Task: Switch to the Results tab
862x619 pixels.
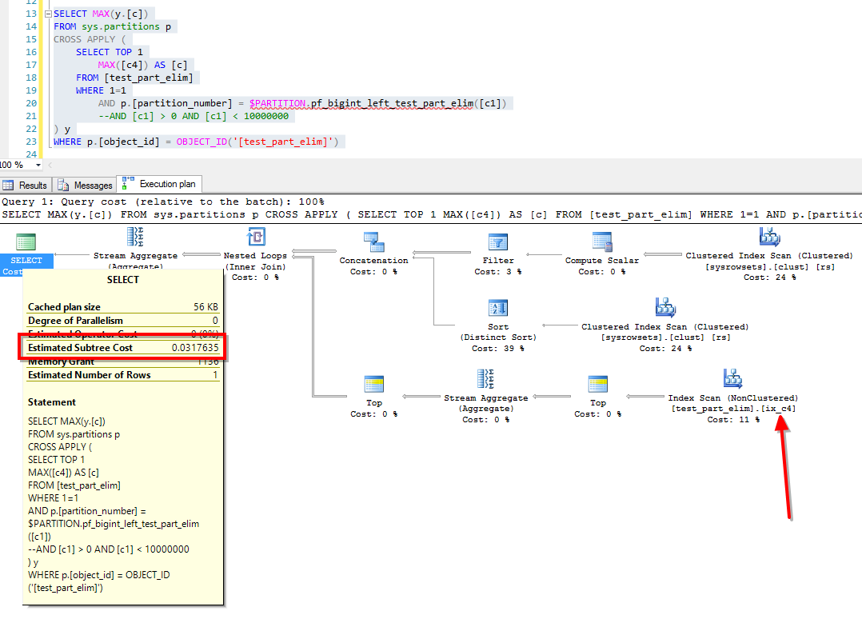Action: click(x=26, y=186)
